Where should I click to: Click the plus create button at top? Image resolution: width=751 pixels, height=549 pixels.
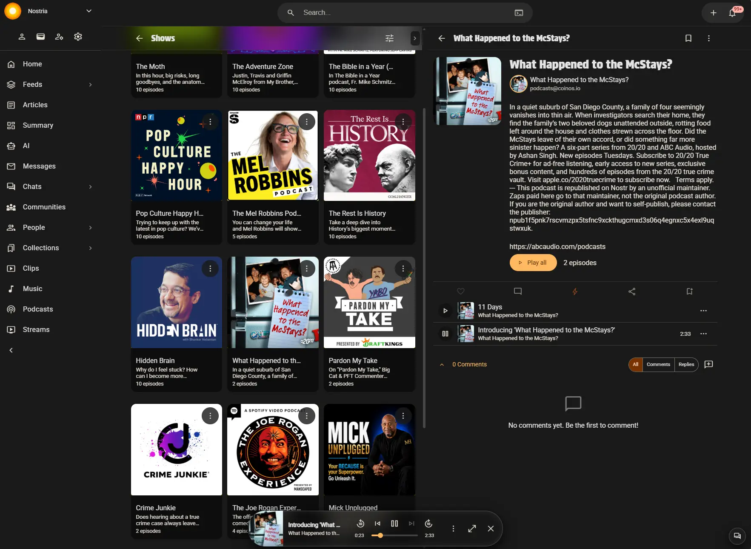pos(714,13)
